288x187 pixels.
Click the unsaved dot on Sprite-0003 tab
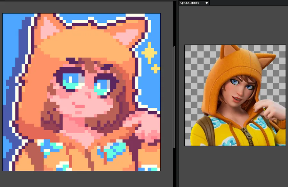pyautogui.click(x=207, y=3)
